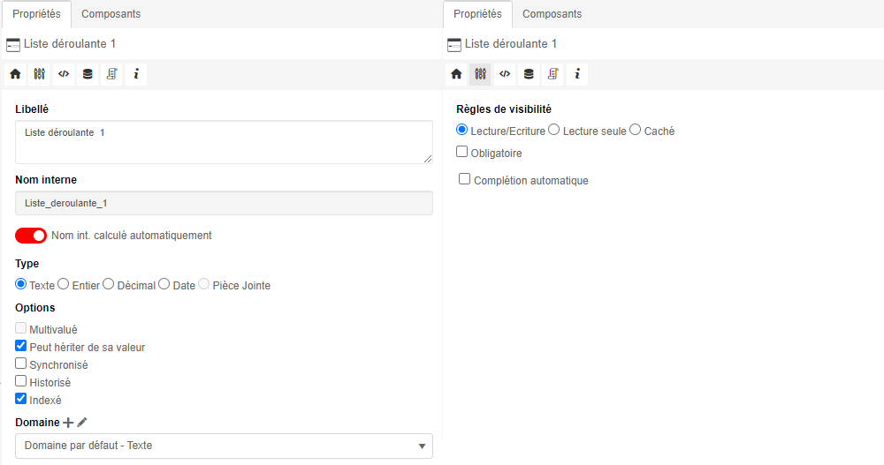This screenshot has height=465, width=884.
Task: Open the info icon in the left toolbar
Action: pyautogui.click(x=136, y=74)
